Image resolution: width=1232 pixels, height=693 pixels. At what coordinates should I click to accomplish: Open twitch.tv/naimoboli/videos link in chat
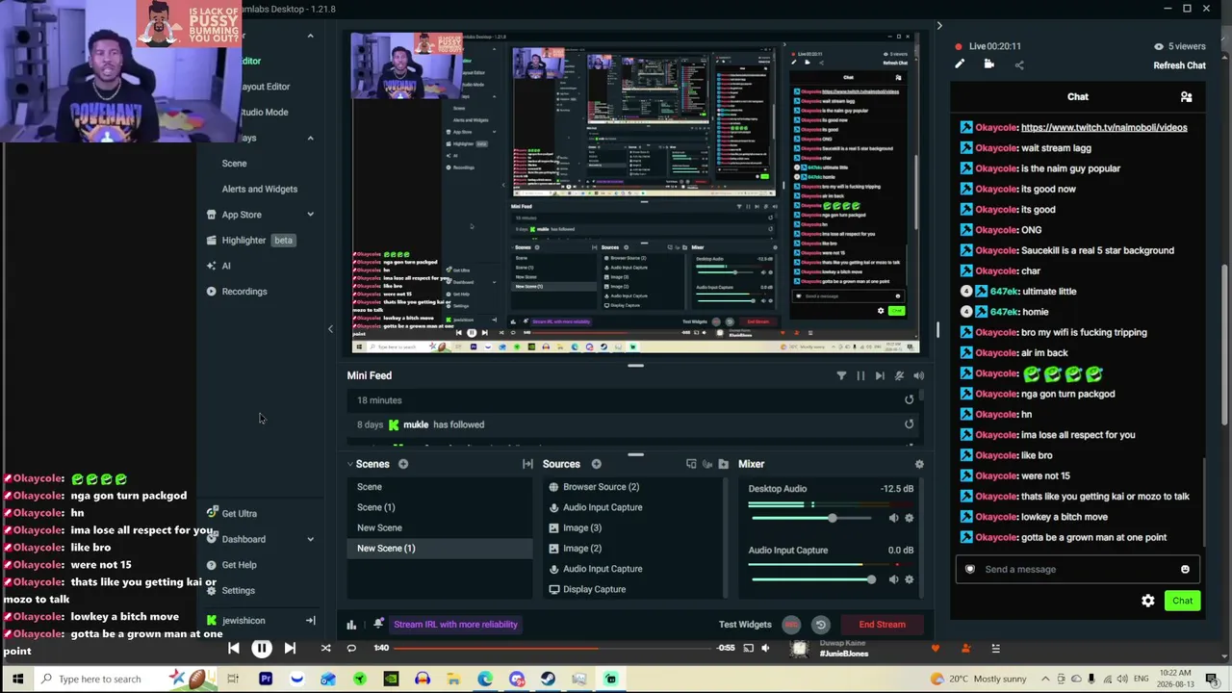pos(1104,128)
